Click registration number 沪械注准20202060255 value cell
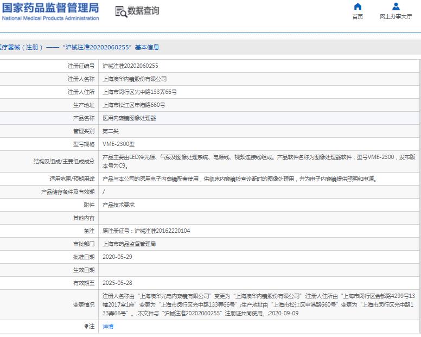Image resolution: width=421 pixels, height=337 pixels. [130, 66]
